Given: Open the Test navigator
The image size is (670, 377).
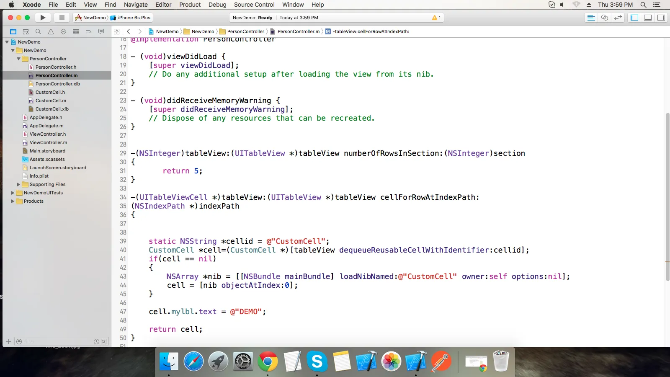Looking at the screenshot, I should [63, 31].
